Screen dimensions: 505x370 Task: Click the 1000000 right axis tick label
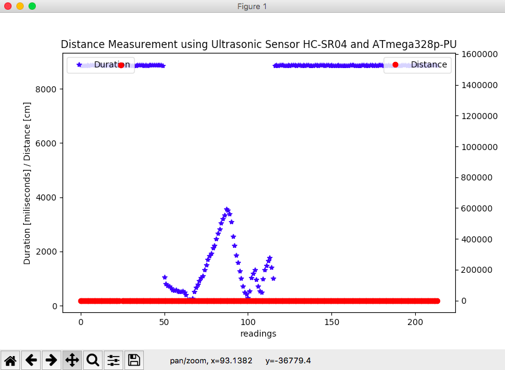coord(480,147)
